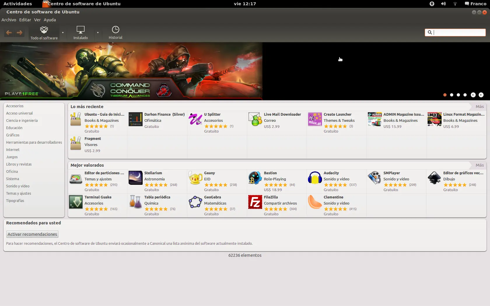Select the Juegos category
The image size is (490, 306).
click(12, 157)
